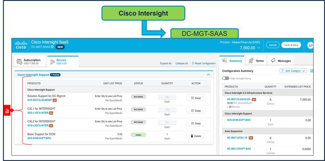Open the Sort: Category dropdown
Viewport: 325px width, 161px height.
coord(293,71)
